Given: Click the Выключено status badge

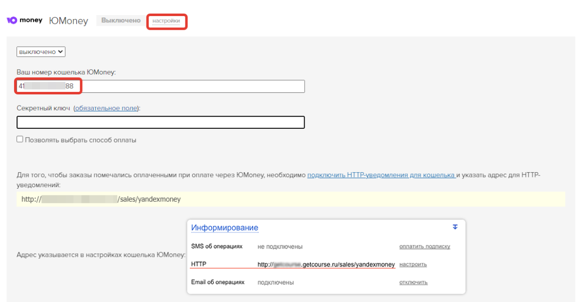Looking at the screenshot, I should coord(121,20).
